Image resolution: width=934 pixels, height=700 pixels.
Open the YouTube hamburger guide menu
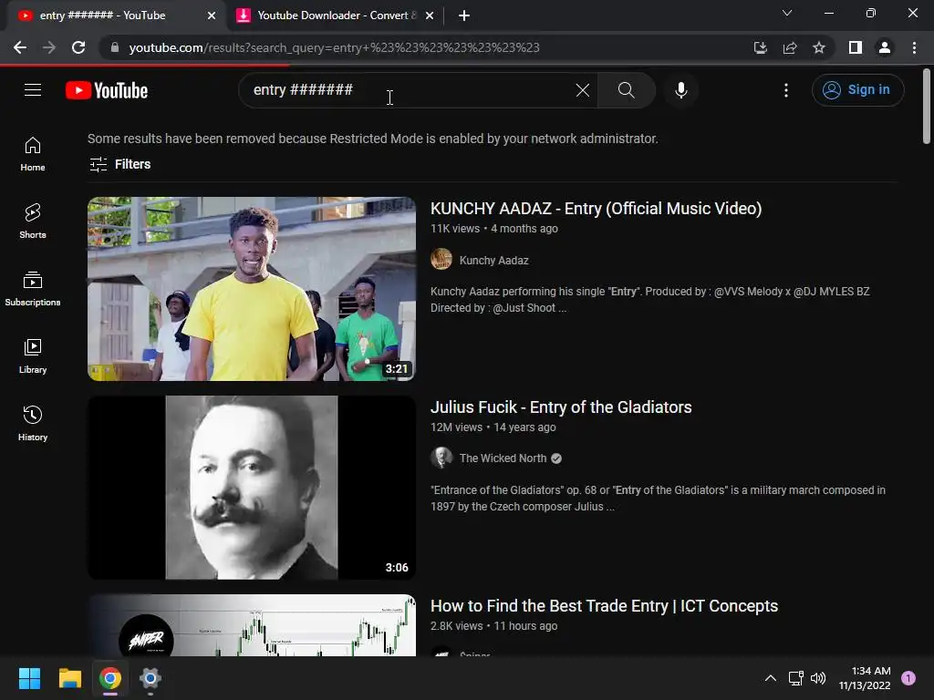point(33,90)
